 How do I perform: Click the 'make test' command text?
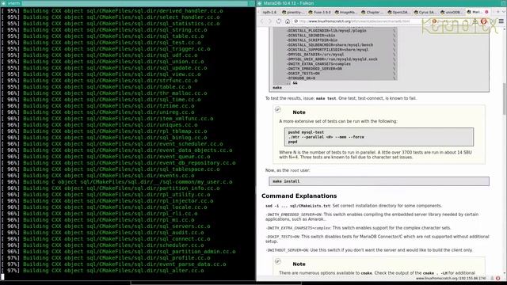click(x=326, y=98)
